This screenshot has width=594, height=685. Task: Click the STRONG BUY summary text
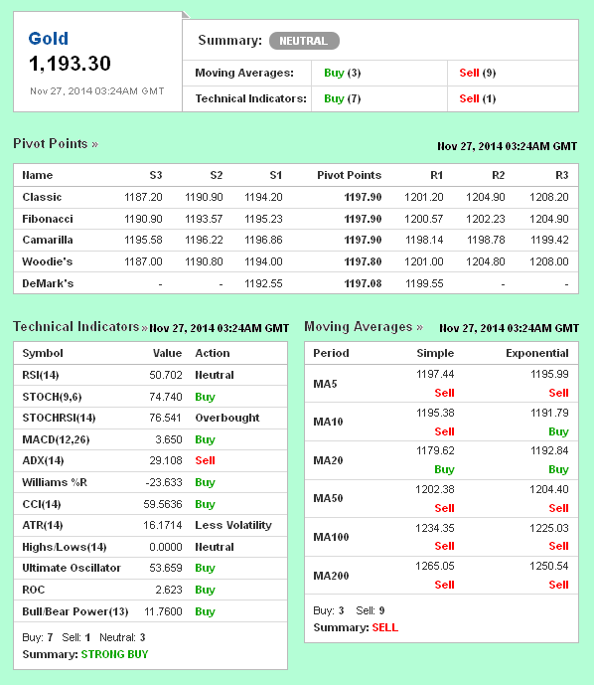click(x=115, y=654)
